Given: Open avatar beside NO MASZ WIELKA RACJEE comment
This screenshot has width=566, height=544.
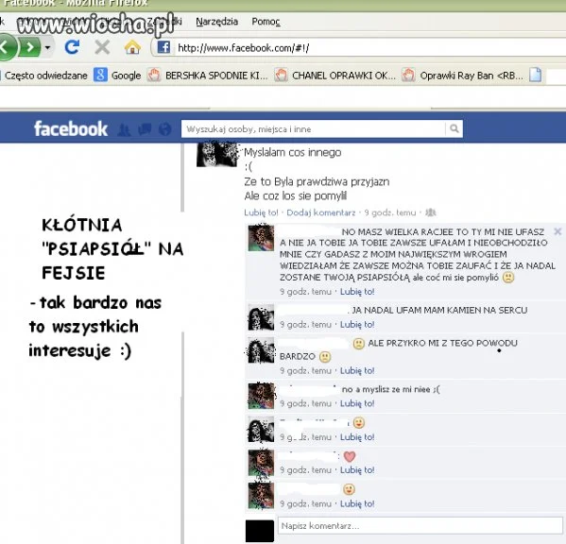Looking at the screenshot, I should click(261, 237).
